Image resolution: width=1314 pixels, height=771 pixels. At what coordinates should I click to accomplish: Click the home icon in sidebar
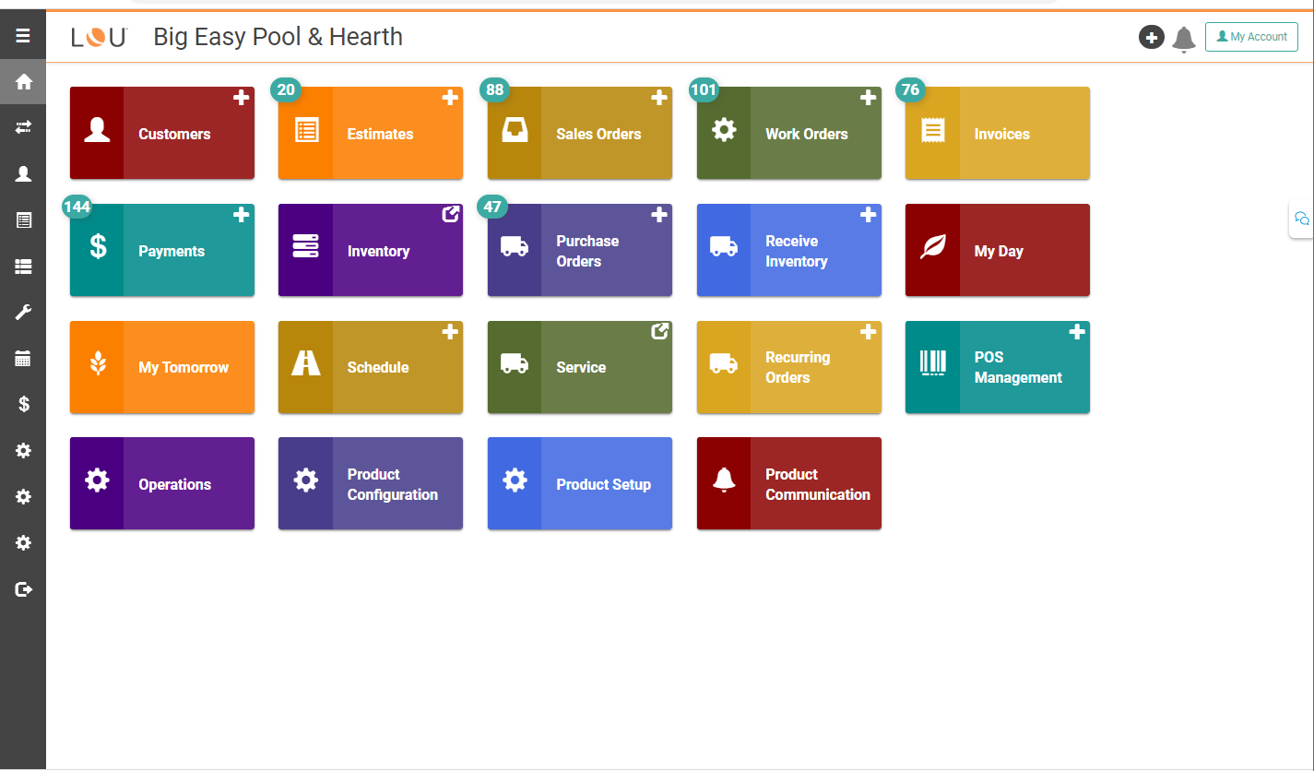click(23, 82)
